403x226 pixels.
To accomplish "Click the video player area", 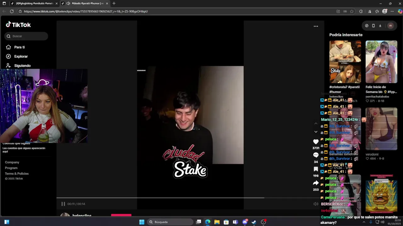I will click(x=190, y=115).
